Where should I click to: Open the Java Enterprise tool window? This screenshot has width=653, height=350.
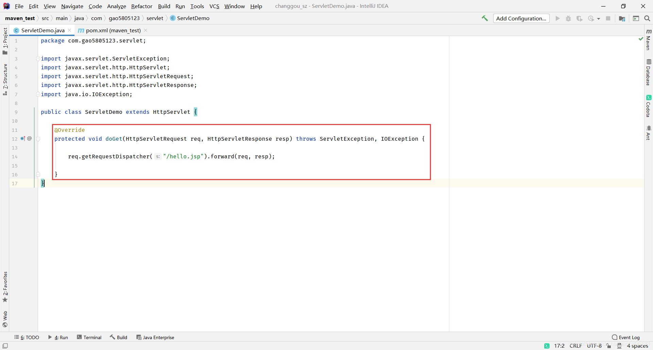pyautogui.click(x=155, y=337)
